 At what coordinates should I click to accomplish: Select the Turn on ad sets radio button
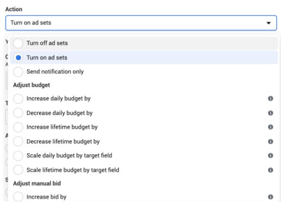tap(18, 58)
